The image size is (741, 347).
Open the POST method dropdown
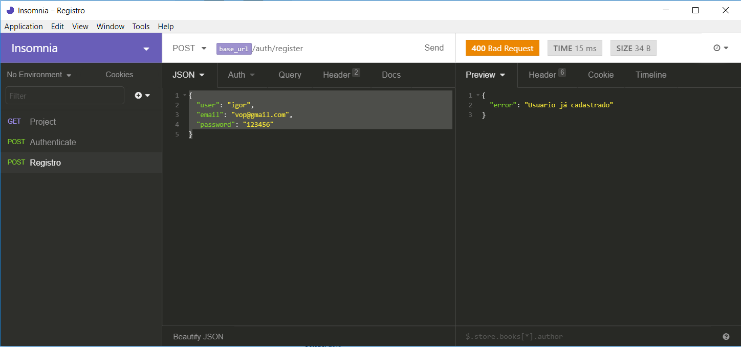click(x=189, y=48)
